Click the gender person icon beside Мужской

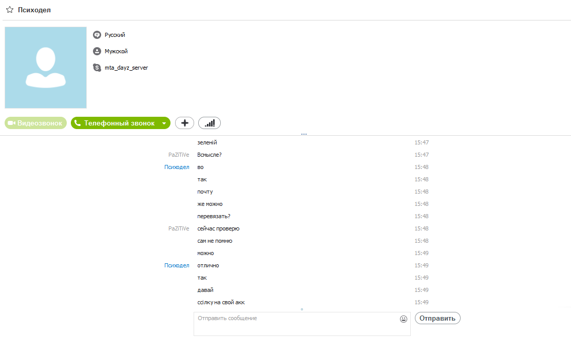tap(97, 51)
